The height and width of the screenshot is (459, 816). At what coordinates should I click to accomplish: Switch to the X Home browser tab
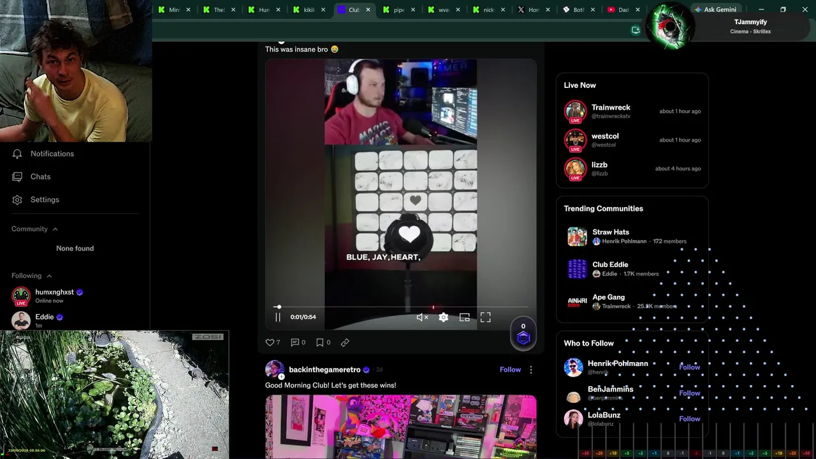click(534, 10)
